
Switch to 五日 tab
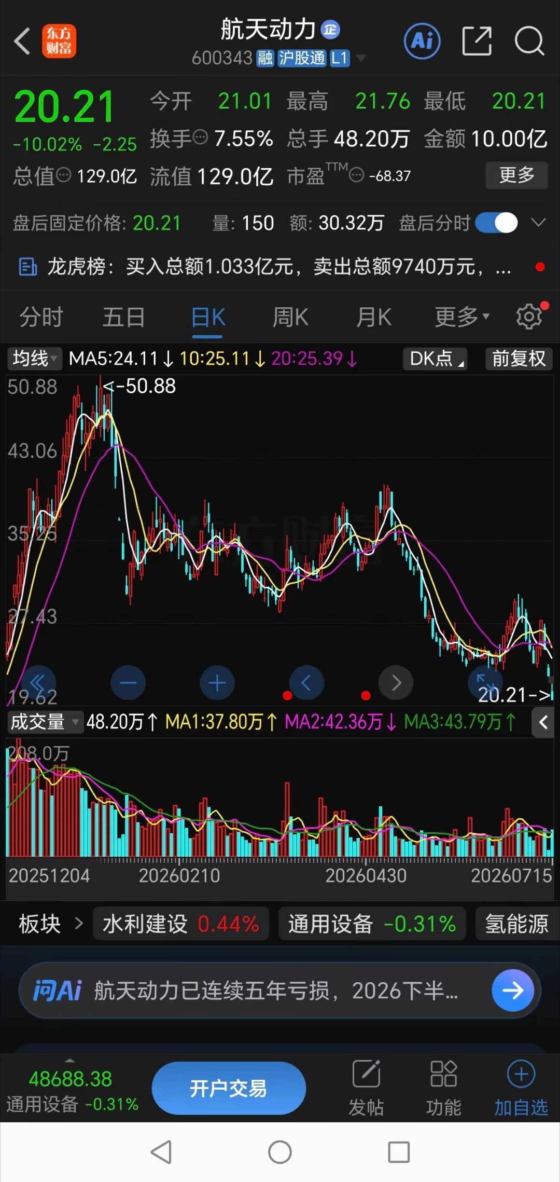point(123,317)
